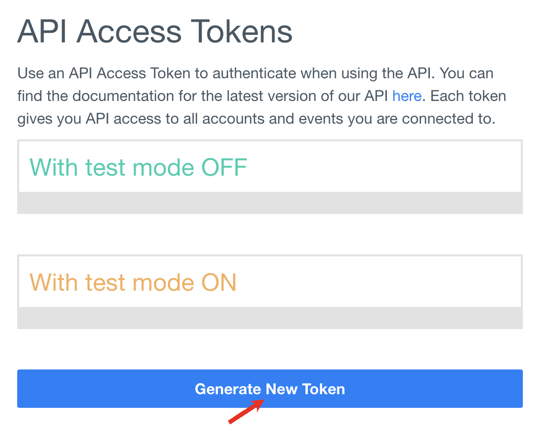This screenshot has width=535, height=427.
Task: Click 'Each token' sentence start in description
Action: click(466, 96)
